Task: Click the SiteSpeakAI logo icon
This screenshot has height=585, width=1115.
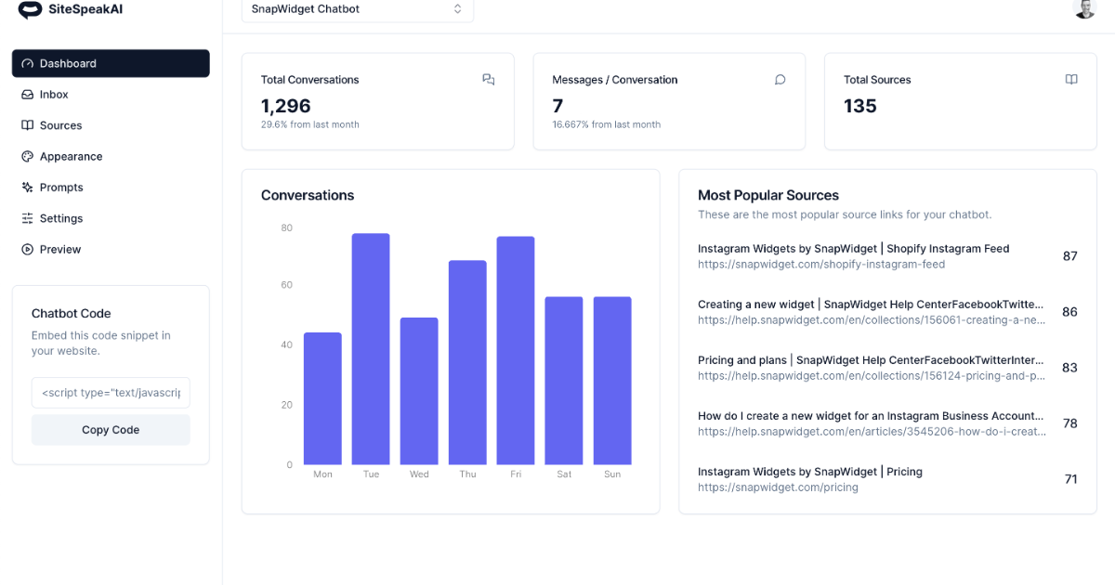Action: click(30, 10)
